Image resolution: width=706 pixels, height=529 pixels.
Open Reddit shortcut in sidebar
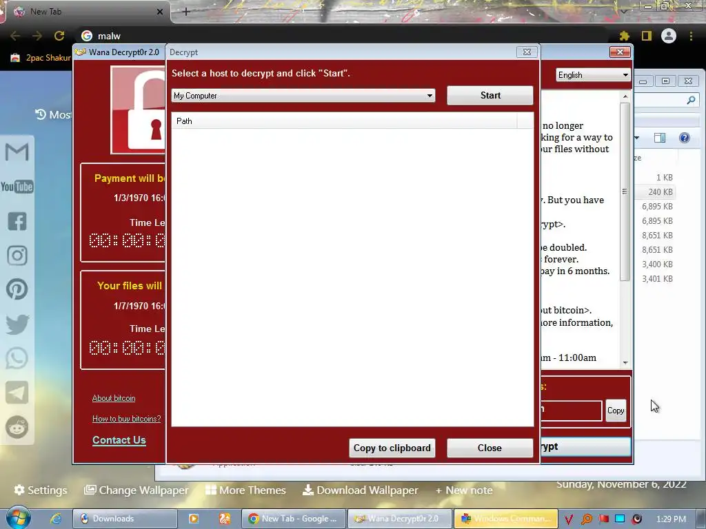point(17,427)
